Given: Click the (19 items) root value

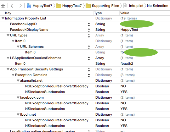Looking at the screenshot, I should click(128, 19).
